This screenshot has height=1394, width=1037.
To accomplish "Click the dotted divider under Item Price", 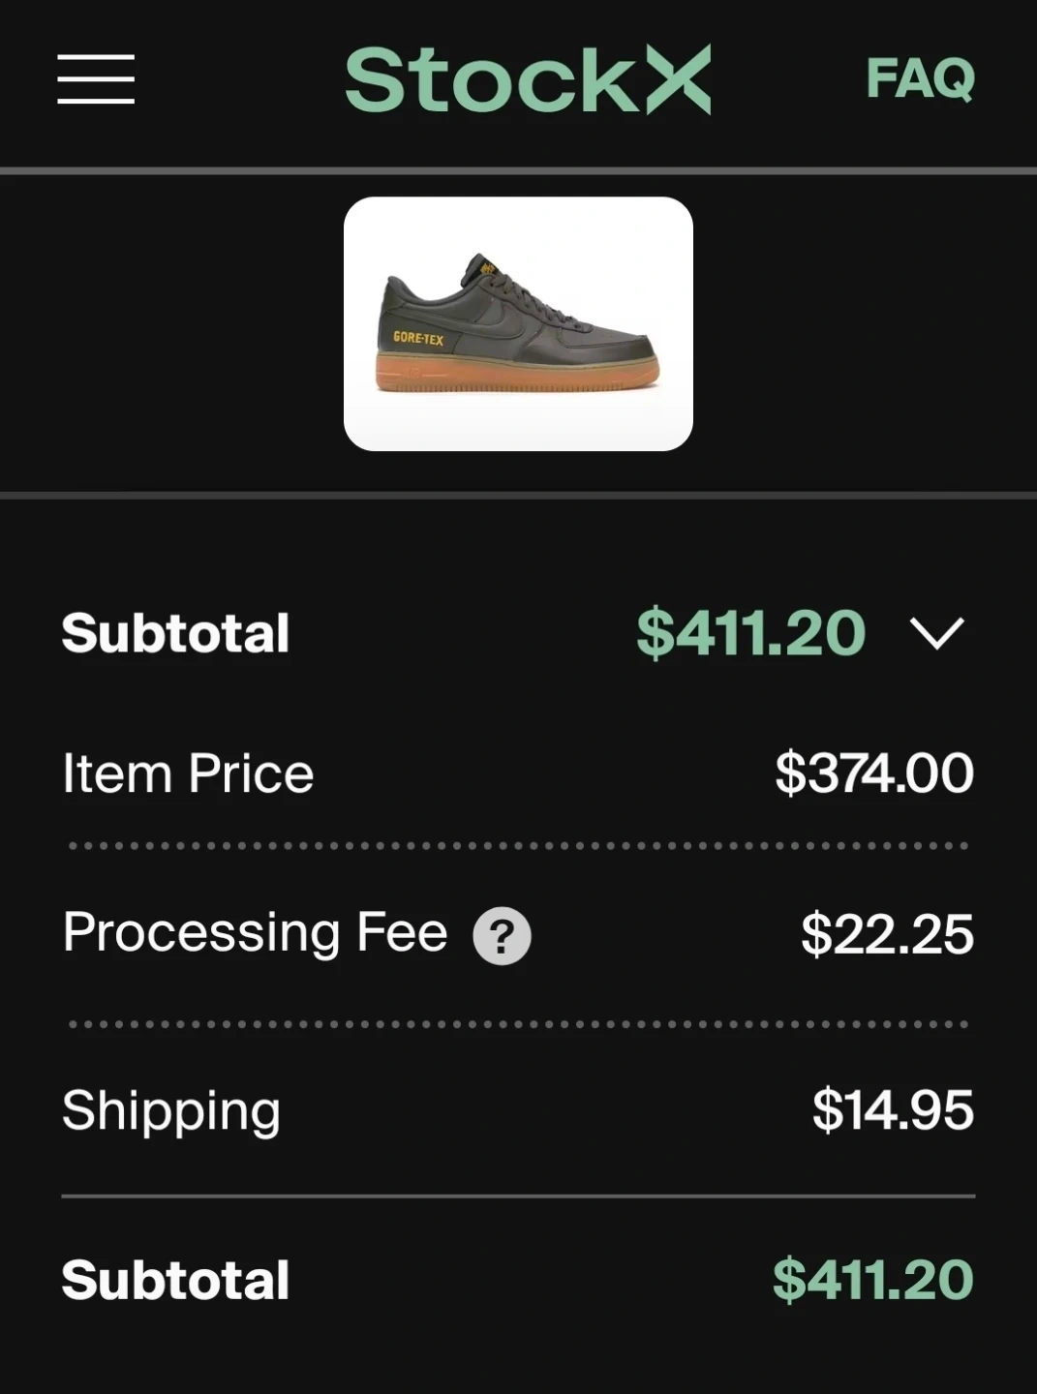I will pyautogui.click(x=518, y=846).
